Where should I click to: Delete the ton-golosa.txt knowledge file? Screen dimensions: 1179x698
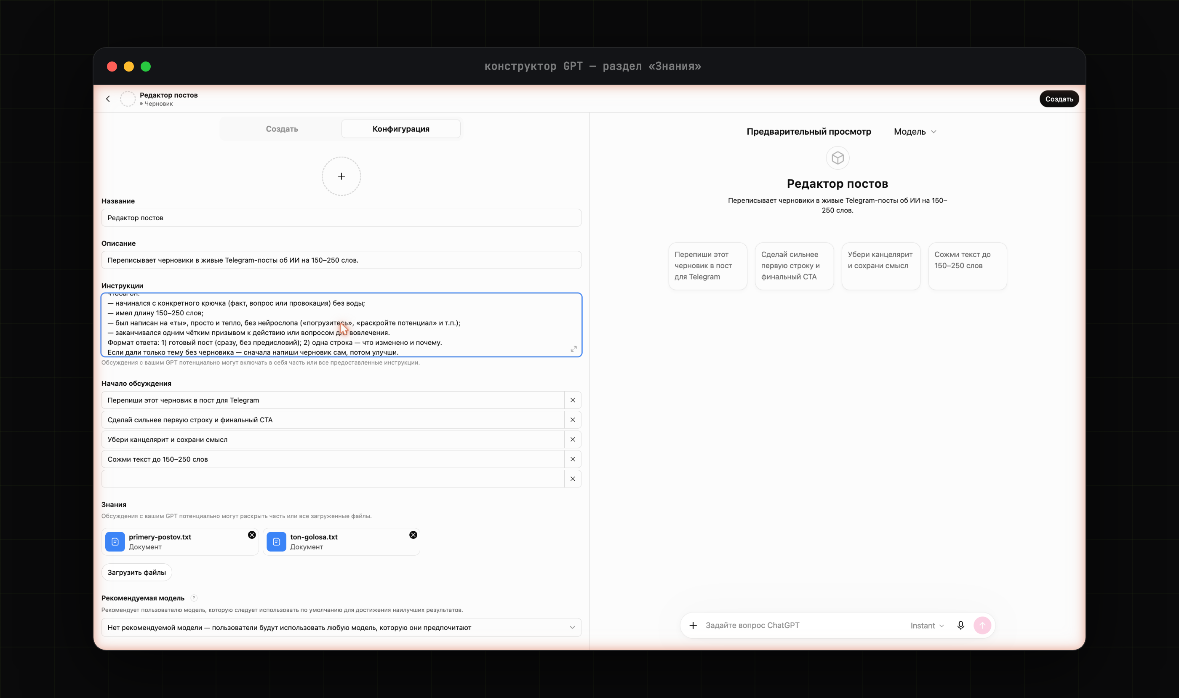click(x=413, y=535)
